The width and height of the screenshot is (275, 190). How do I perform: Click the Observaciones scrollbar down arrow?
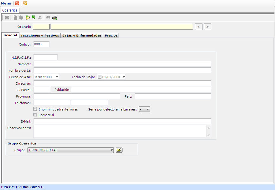pos(209,135)
